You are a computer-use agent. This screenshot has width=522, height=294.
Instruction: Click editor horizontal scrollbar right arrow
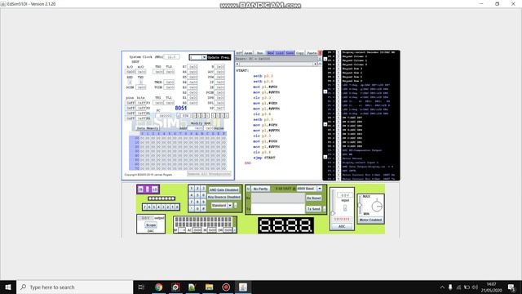point(316,64)
